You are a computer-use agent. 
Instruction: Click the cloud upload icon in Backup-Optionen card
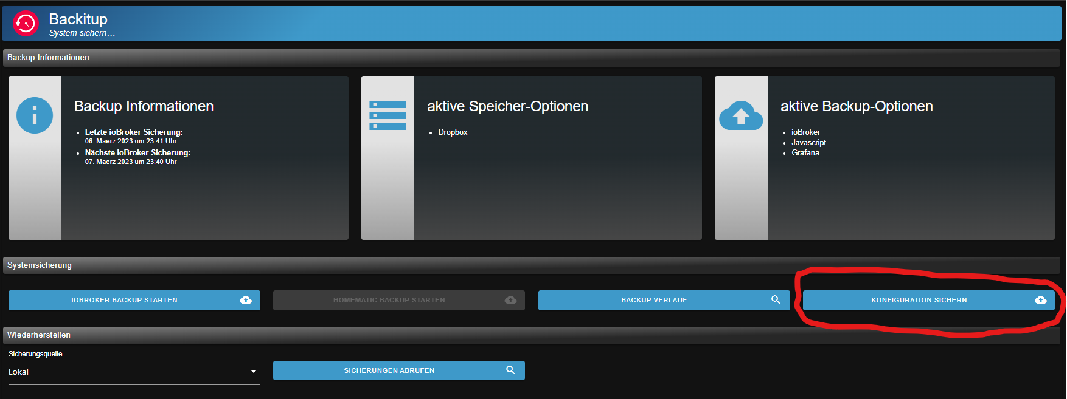(741, 115)
